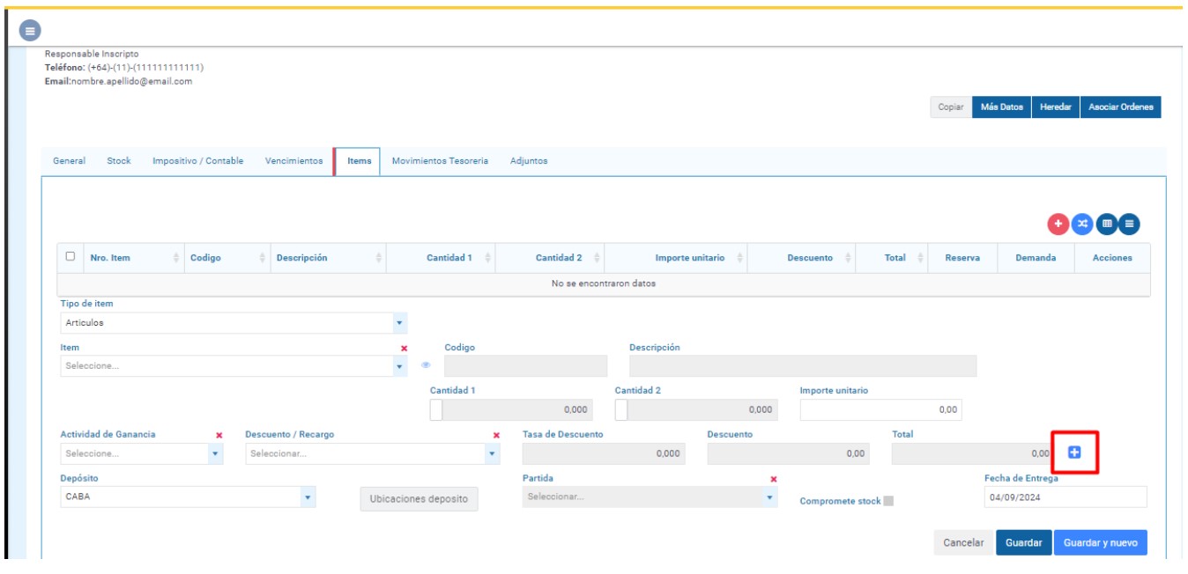Viewport: 1188px width, 574px height.
Task: Sort table by Nro. Item arrows
Action: pyautogui.click(x=176, y=258)
